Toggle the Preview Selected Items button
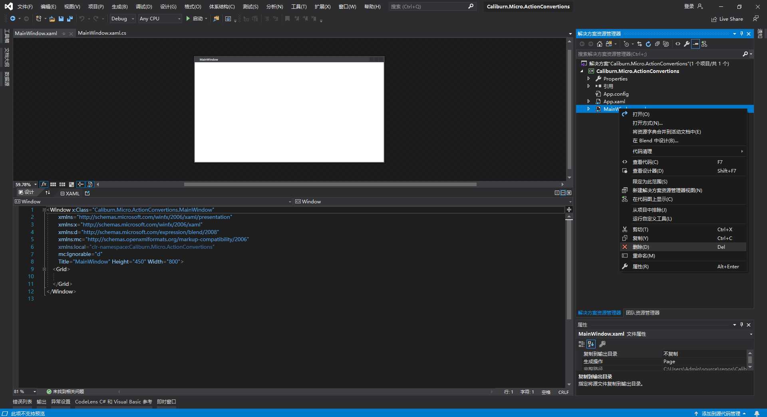 pyautogui.click(x=90, y=185)
